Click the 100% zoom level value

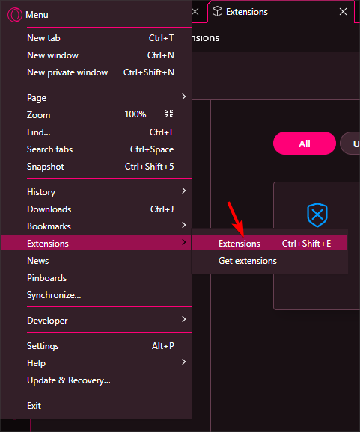135,114
